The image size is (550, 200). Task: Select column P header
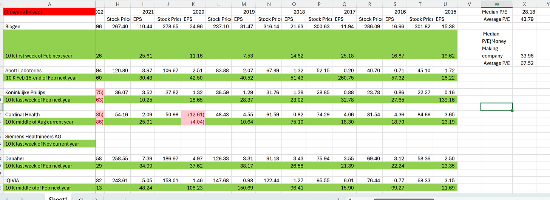click(x=319, y=4)
